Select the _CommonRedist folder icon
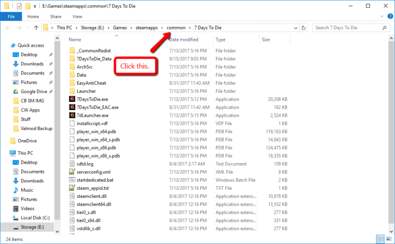This screenshot has width=395, height=244. pyautogui.click(x=72, y=51)
